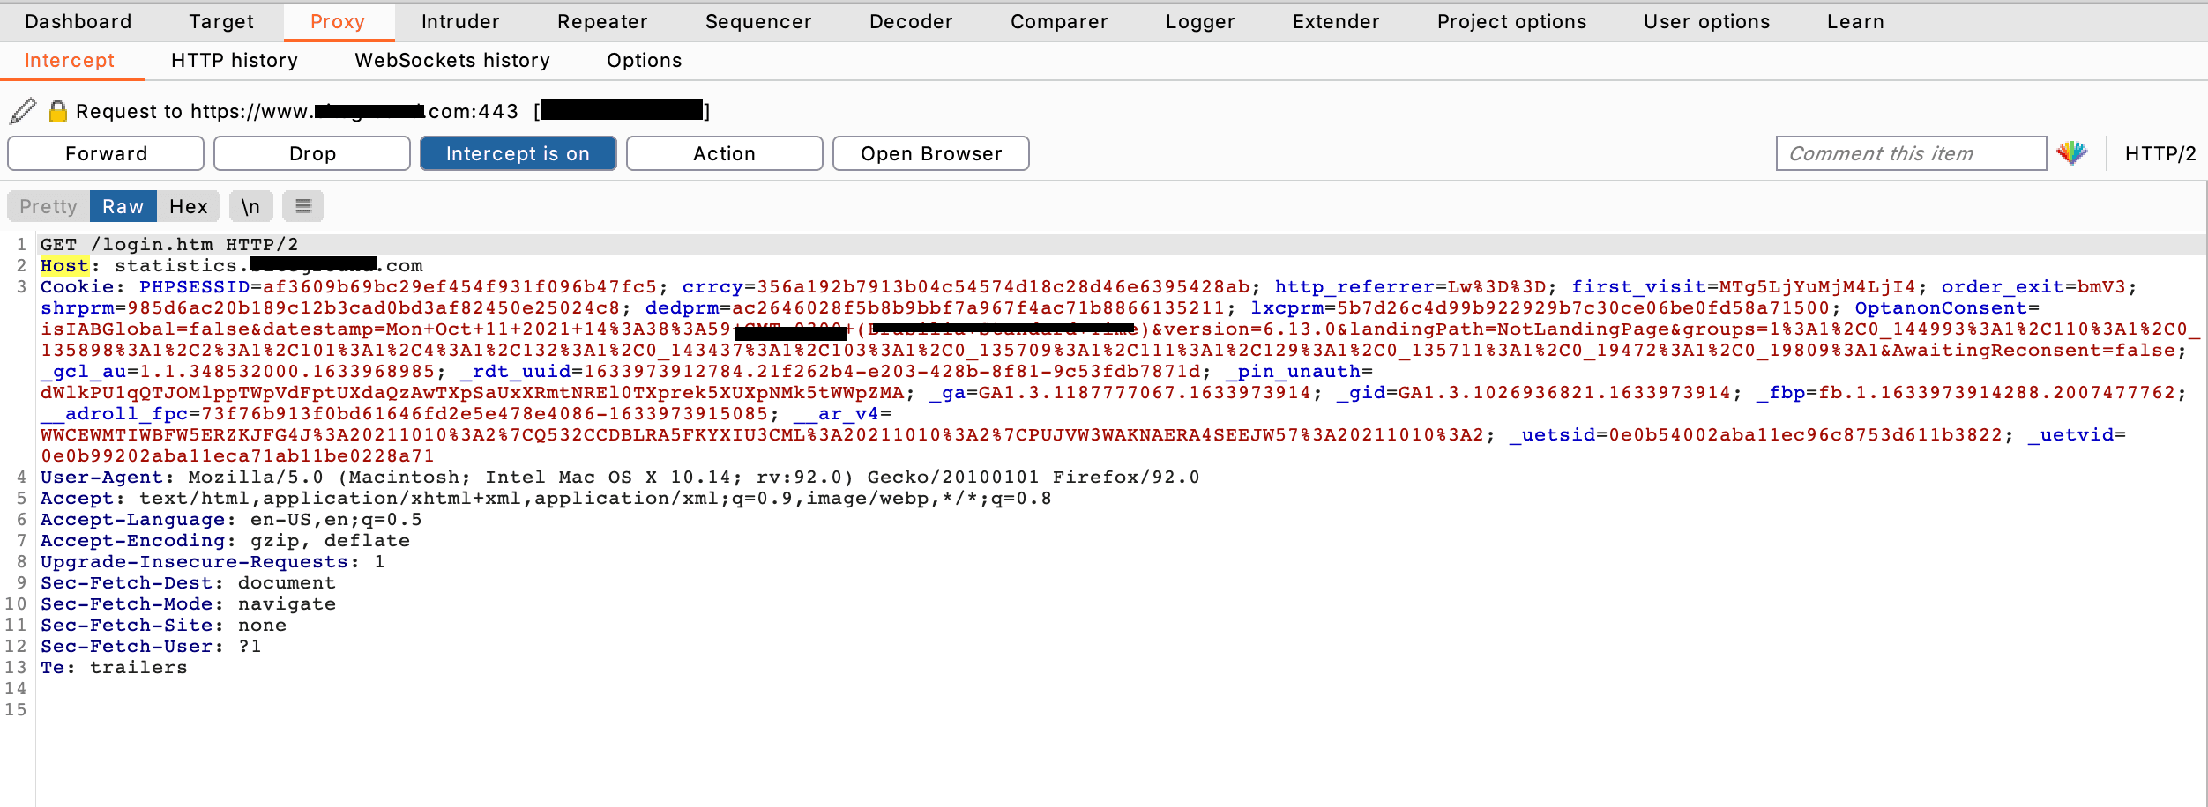
Task: Drop the intercepted request
Action: (x=312, y=153)
